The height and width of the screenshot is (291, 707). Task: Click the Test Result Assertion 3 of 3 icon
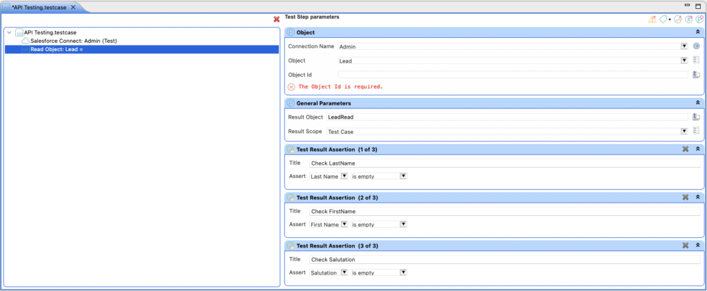click(x=291, y=245)
